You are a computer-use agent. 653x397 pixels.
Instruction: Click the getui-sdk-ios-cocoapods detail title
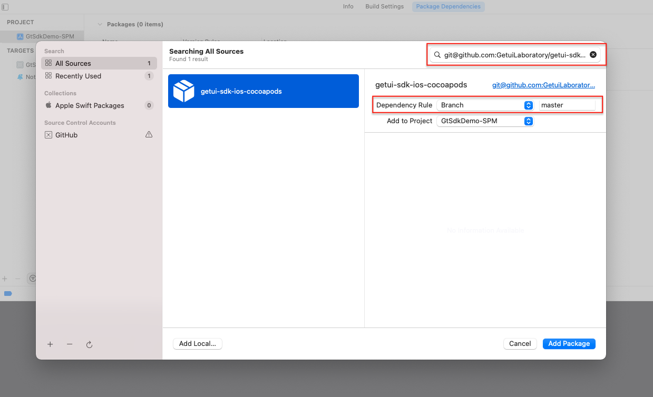(421, 85)
